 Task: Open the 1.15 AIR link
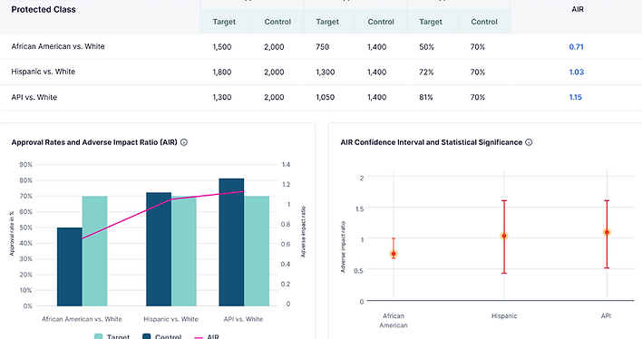coord(575,98)
